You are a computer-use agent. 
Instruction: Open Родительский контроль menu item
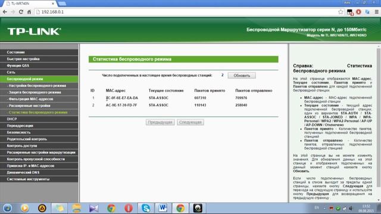[39, 139]
